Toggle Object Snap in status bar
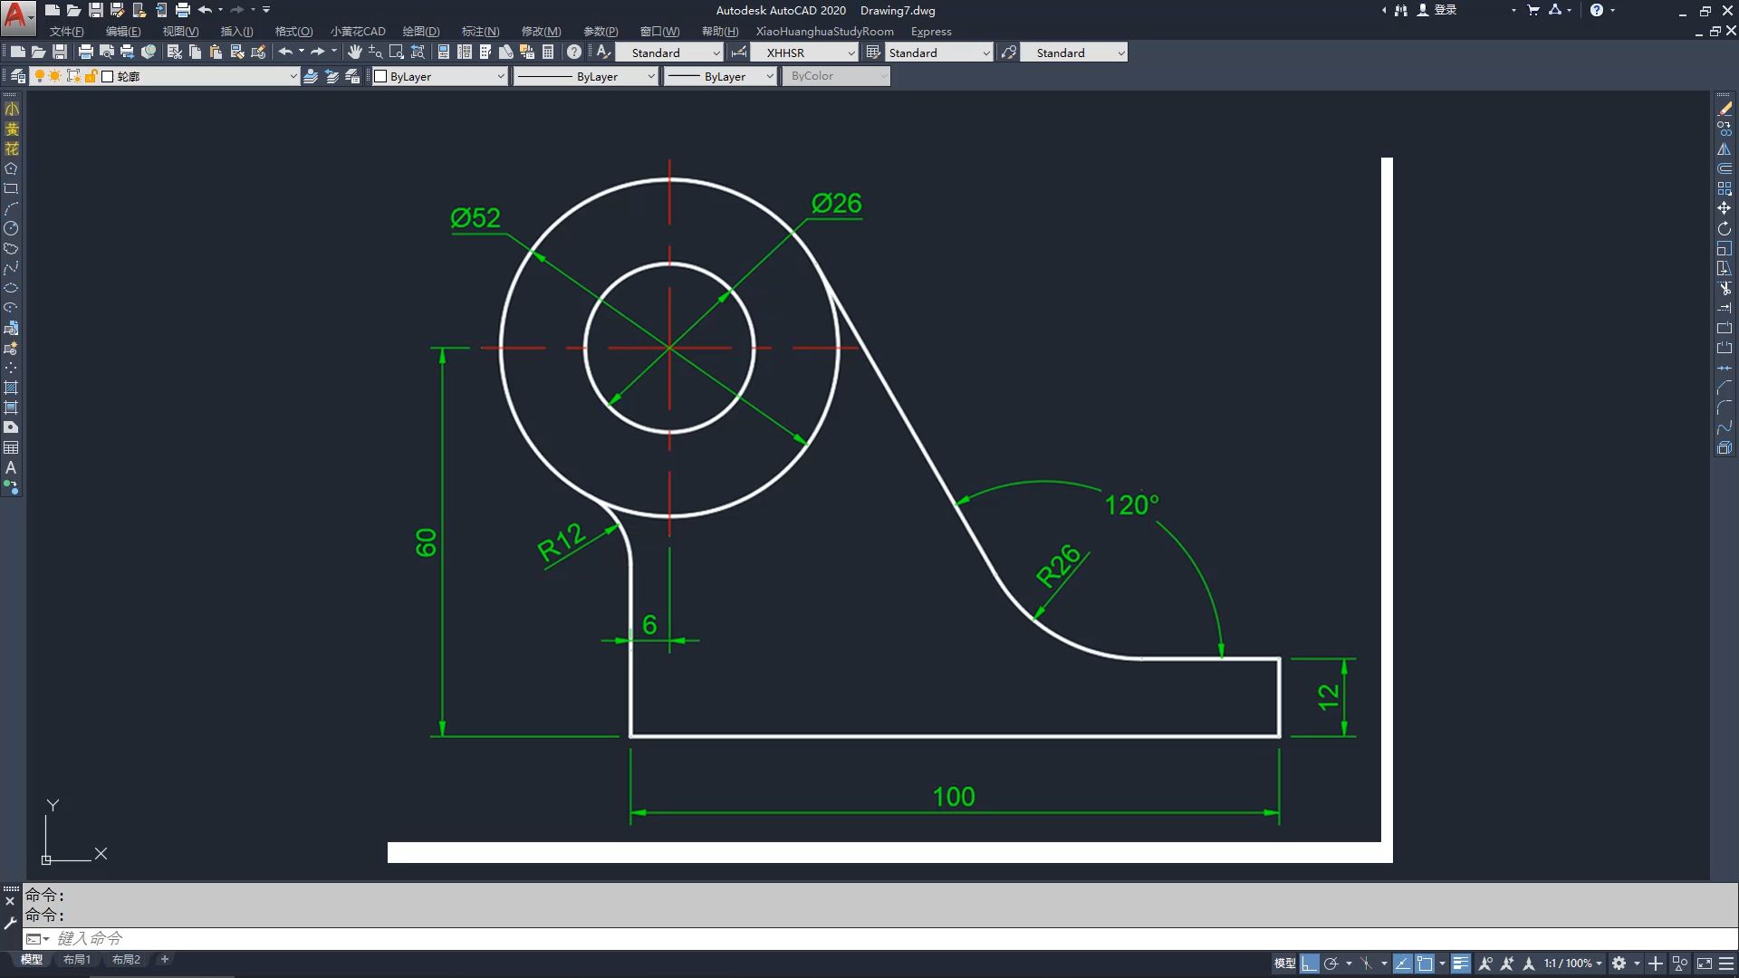 click(1425, 964)
